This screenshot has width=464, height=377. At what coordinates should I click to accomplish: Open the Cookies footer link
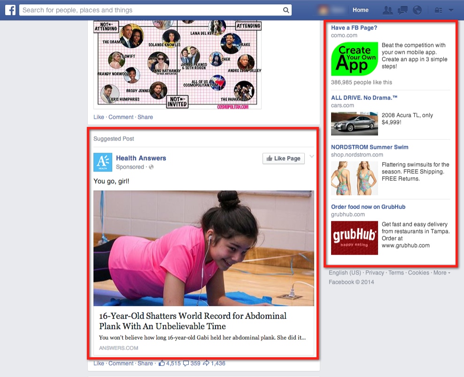coord(418,273)
